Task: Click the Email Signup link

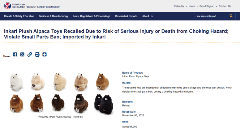Action: point(207,6)
